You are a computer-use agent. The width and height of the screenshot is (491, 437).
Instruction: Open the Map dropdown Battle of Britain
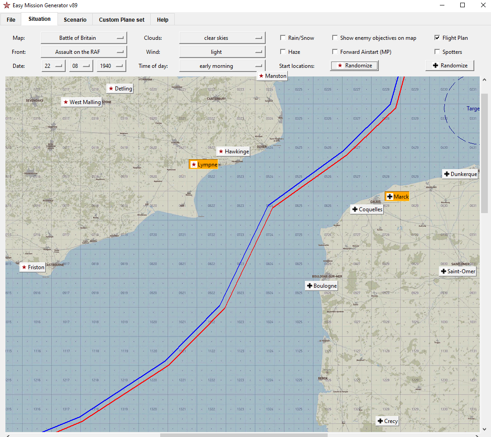84,38
